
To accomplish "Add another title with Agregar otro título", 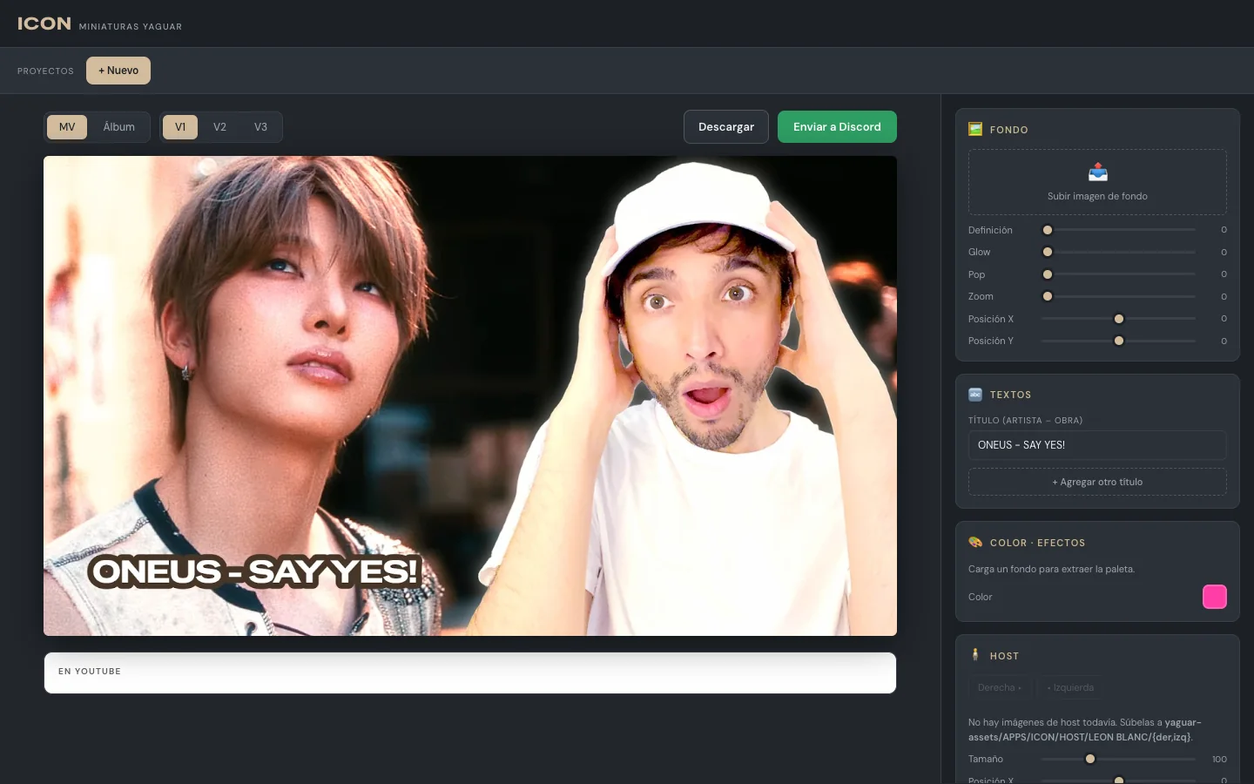I will point(1097,482).
